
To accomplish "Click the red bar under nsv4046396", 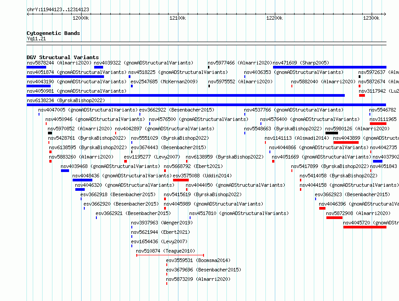I will tap(322, 208).
